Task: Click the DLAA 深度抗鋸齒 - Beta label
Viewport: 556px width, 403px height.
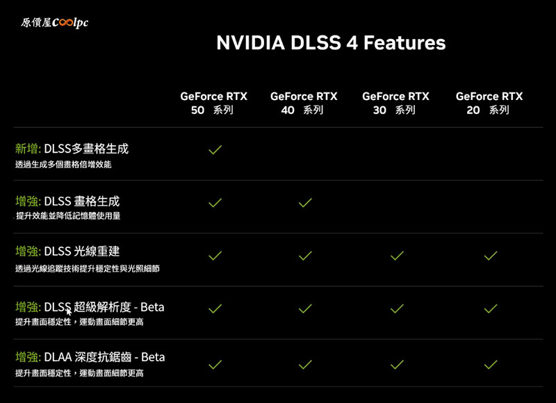Action: pos(104,357)
